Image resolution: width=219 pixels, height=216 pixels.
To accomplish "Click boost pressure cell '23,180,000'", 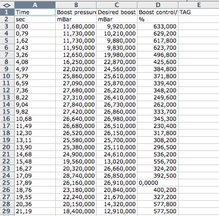I will [76, 190].
